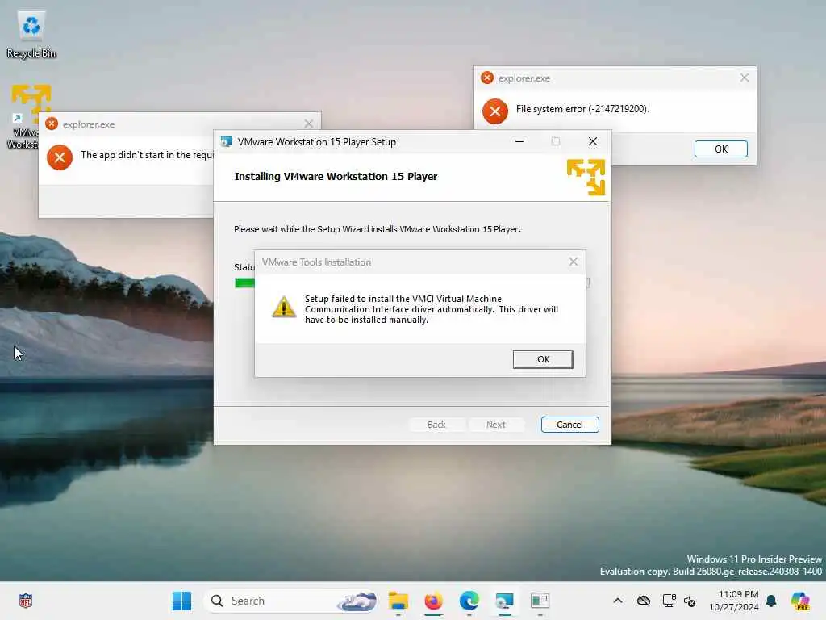826x620 pixels.
Task: Close the File system error explorer.exe dialog
Action: click(x=744, y=78)
